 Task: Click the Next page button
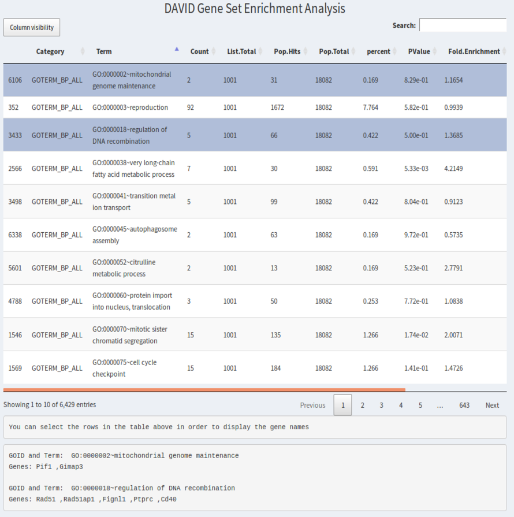click(x=492, y=405)
